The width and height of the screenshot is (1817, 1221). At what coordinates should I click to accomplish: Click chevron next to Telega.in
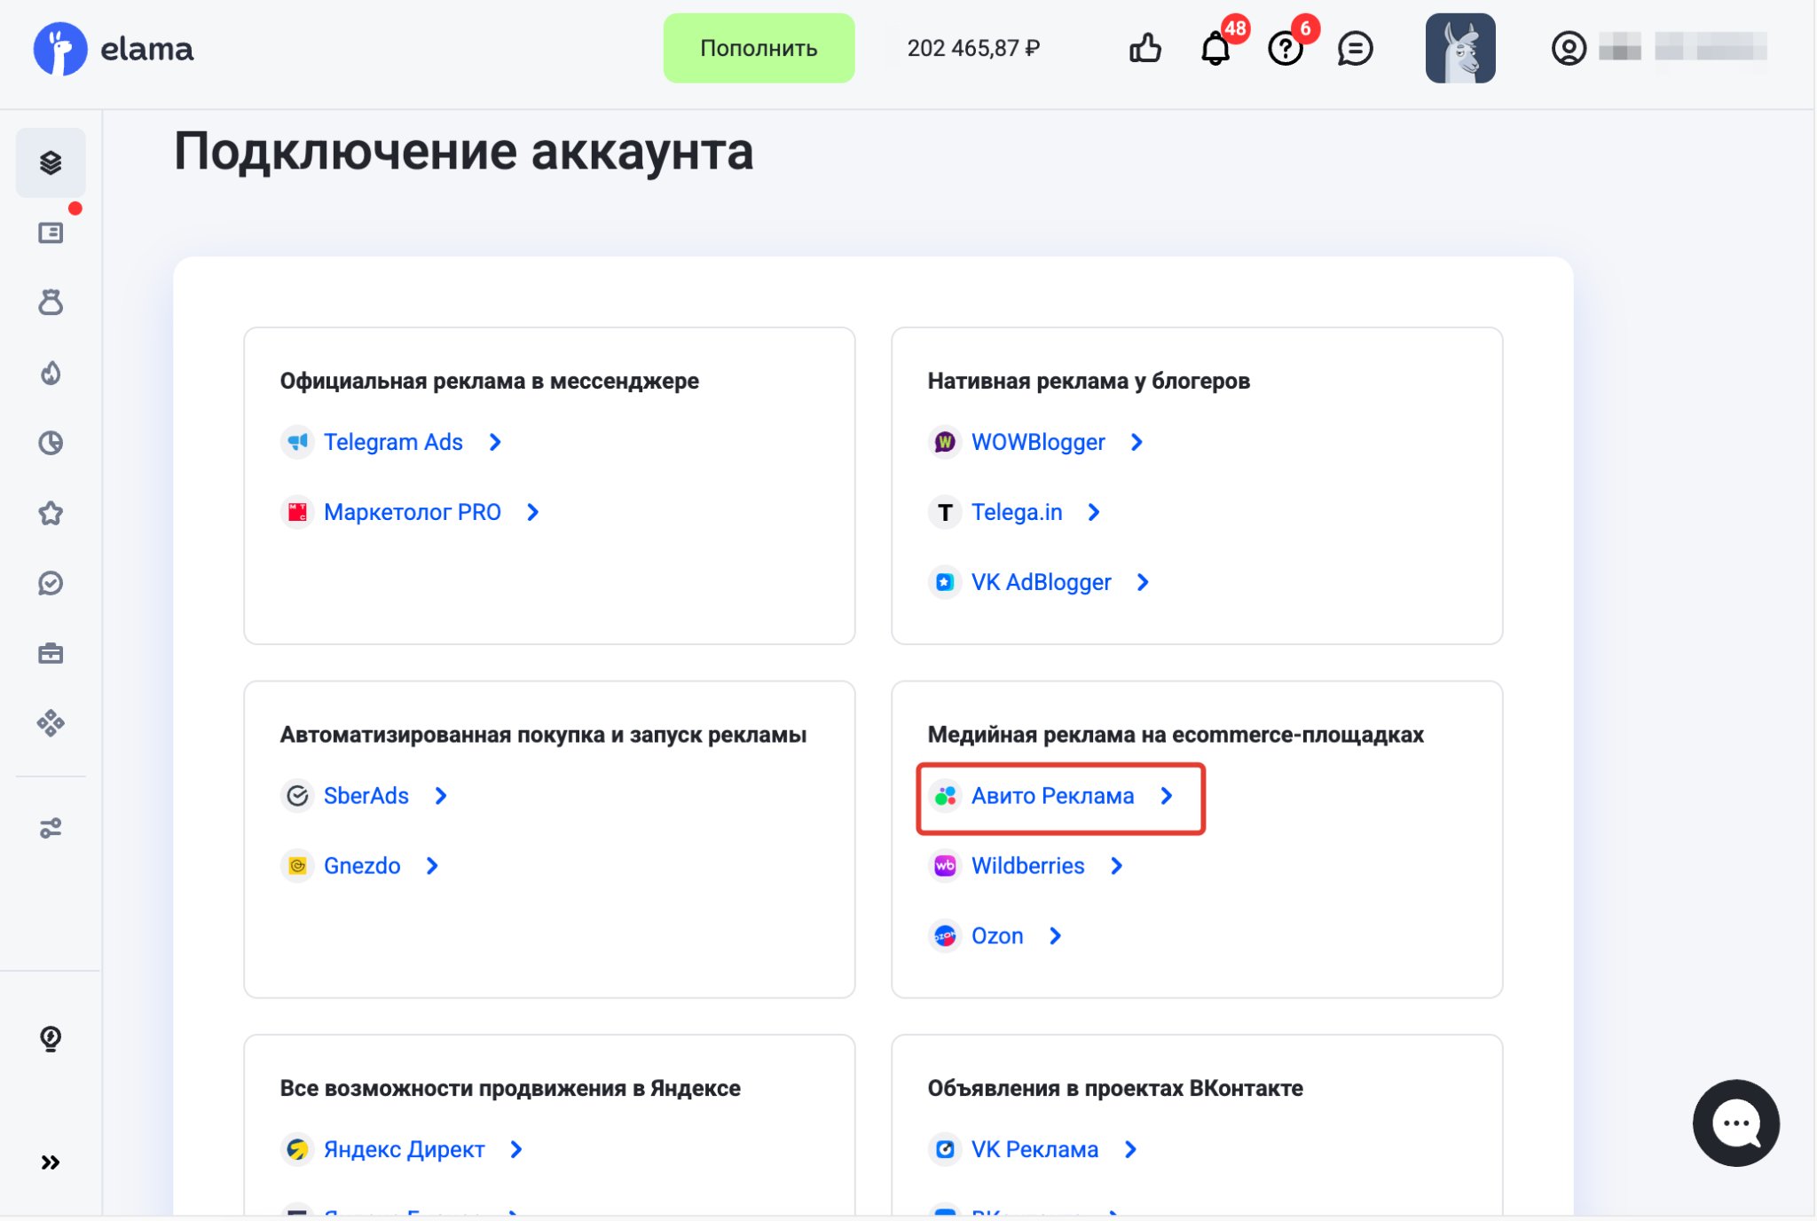1093,511
